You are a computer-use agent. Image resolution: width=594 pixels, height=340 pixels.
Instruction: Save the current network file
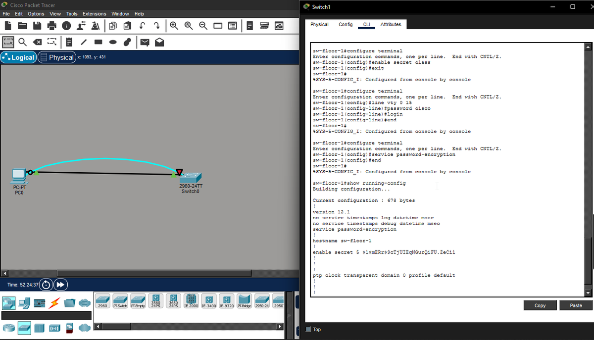click(37, 25)
